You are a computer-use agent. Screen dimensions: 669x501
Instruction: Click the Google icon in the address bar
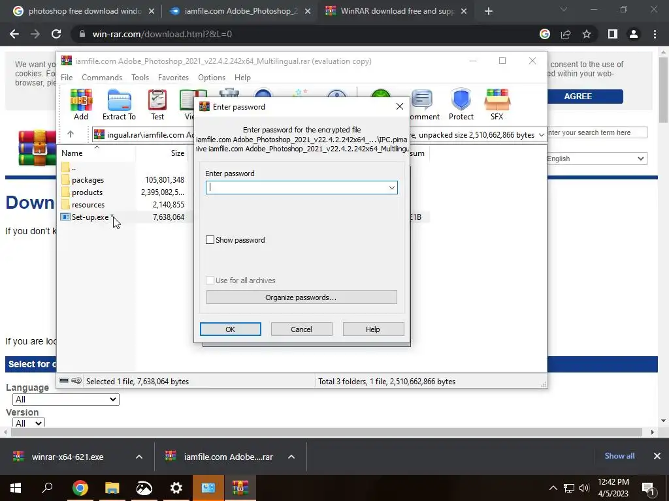tap(545, 34)
